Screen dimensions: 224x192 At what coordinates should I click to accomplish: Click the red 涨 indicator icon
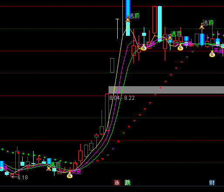click(117, 182)
